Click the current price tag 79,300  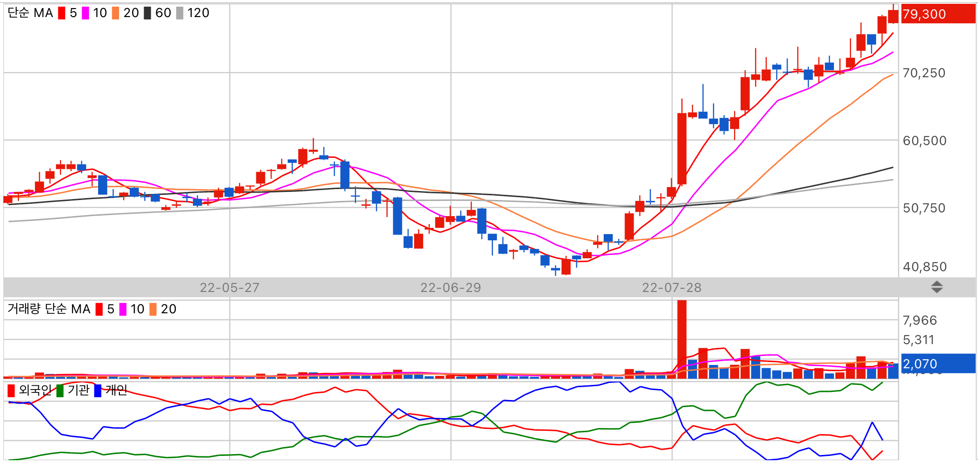[x=938, y=14]
